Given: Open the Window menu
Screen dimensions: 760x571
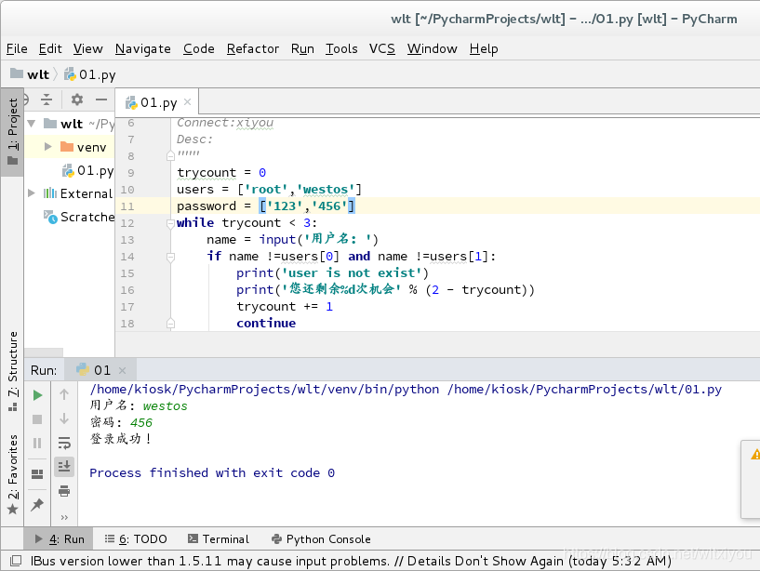Looking at the screenshot, I should 432,48.
